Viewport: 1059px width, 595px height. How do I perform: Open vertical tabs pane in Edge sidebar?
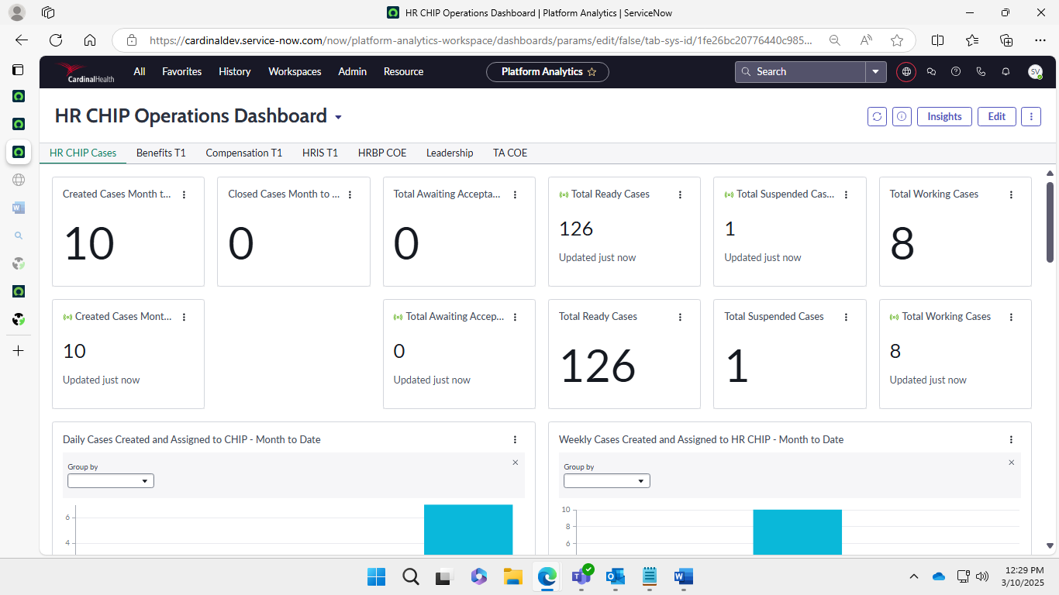pyautogui.click(x=19, y=69)
